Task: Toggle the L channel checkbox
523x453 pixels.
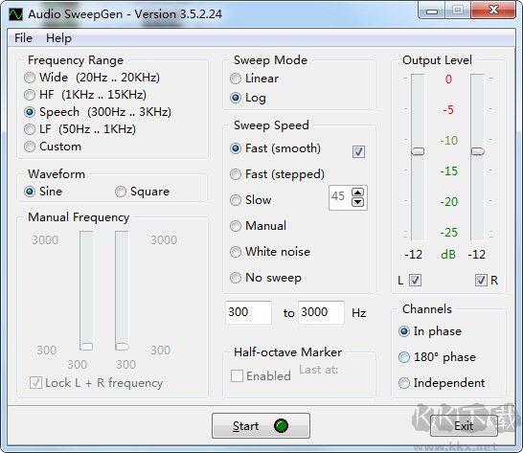Action: pos(416,281)
